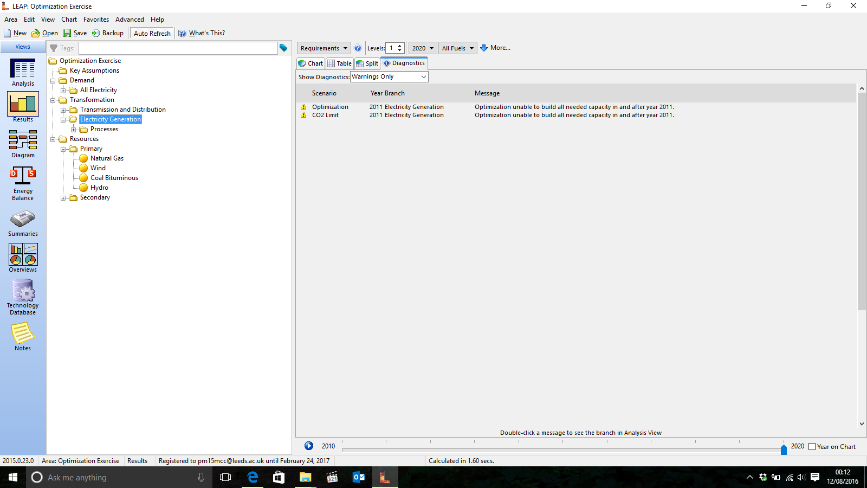Select the Natural Gas resource branch
The width and height of the screenshot is (867, 488).
pos(107,158)
